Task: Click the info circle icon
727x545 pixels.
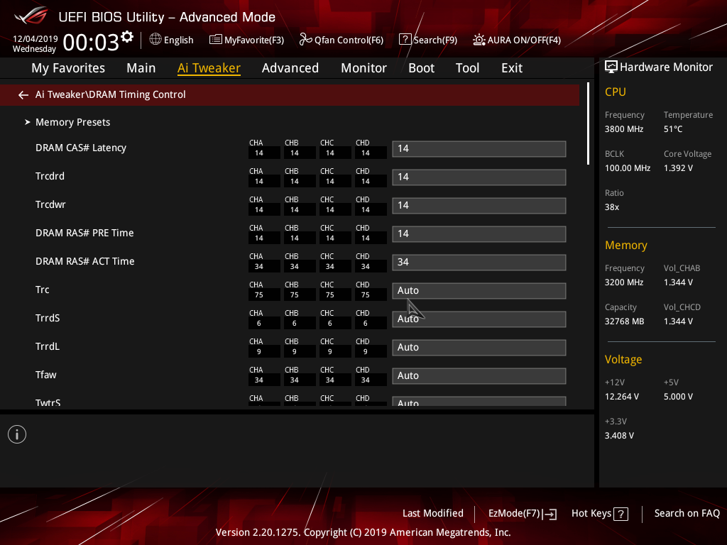Action: point(17,434)
